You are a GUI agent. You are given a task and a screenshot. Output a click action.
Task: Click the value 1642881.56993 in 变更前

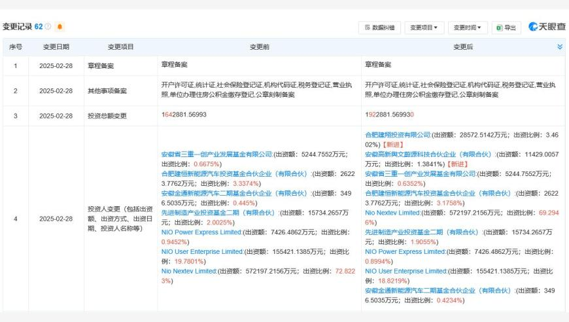184,115
